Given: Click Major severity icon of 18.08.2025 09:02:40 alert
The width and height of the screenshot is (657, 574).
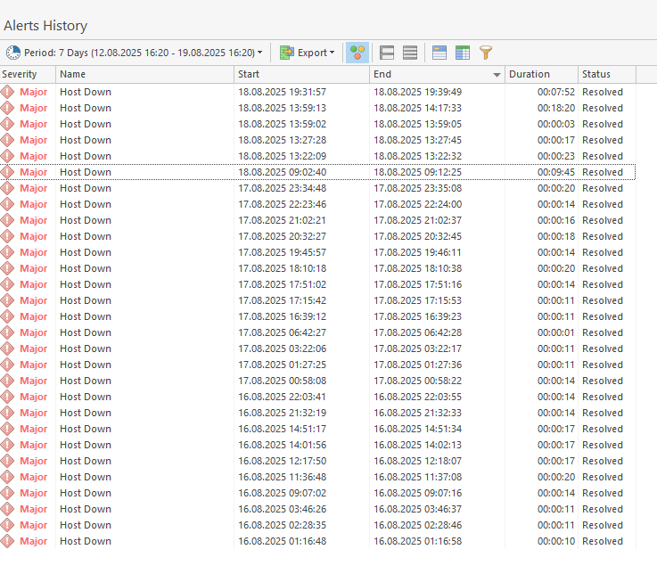Looking at the screenshot, I should (8, 172).
